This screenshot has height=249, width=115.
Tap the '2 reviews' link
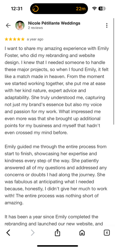(35, 28)
